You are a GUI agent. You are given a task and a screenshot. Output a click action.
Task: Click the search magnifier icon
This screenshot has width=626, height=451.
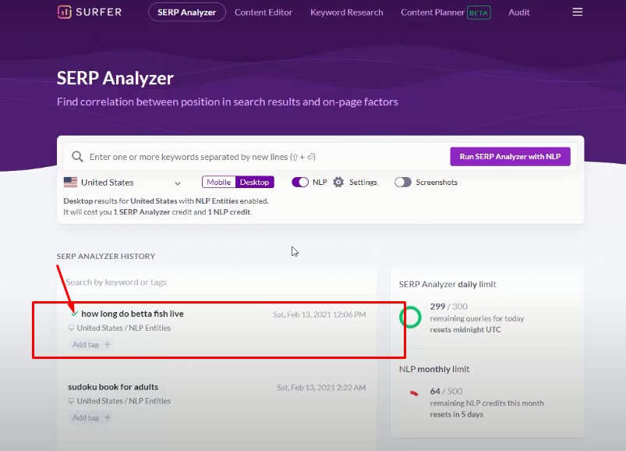click(77, 157)
